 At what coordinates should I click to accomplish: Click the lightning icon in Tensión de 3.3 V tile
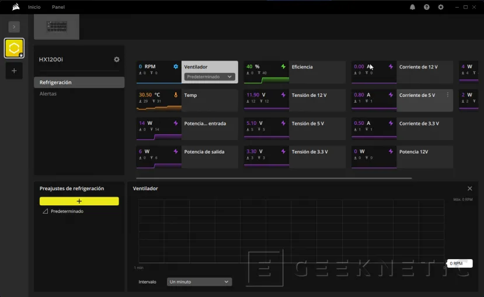tap(283, 152)
